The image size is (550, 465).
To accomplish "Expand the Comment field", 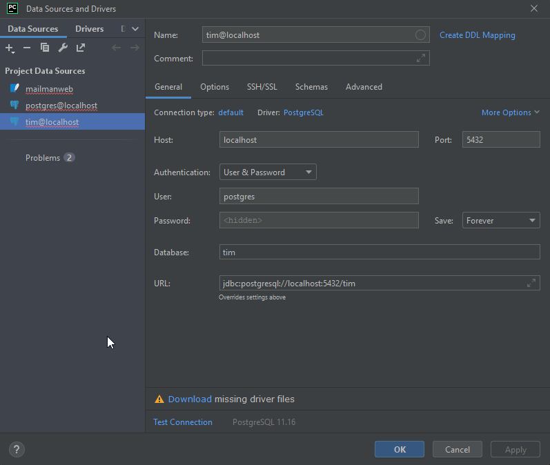I will tap(421, 58).
